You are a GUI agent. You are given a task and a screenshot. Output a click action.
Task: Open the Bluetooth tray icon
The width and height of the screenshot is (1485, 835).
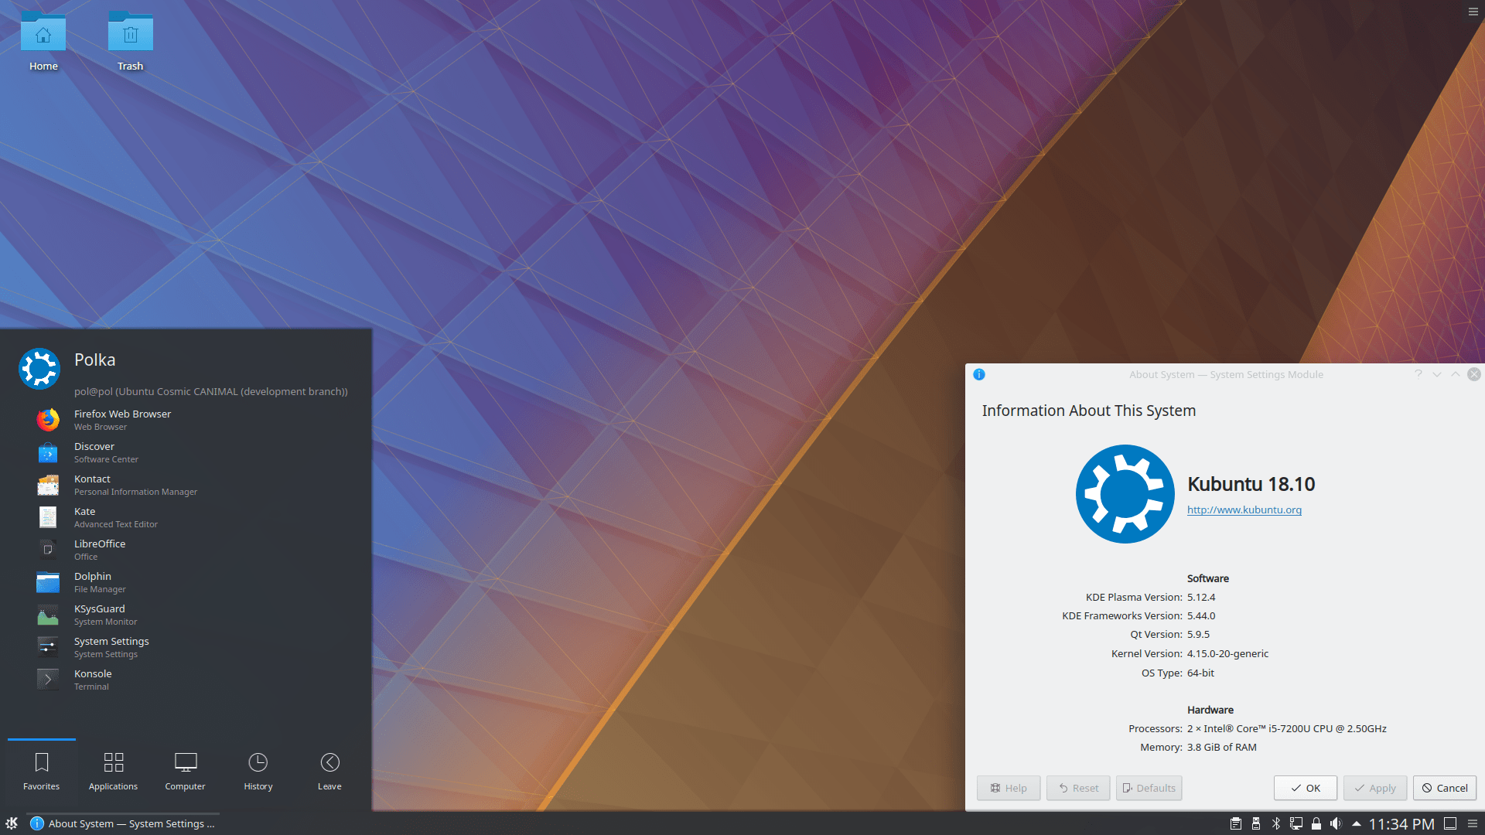pos(1276,823)
